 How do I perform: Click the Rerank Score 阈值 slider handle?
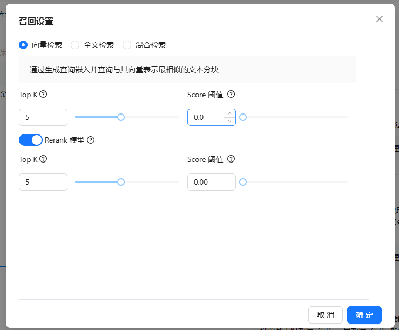[243, 182]
